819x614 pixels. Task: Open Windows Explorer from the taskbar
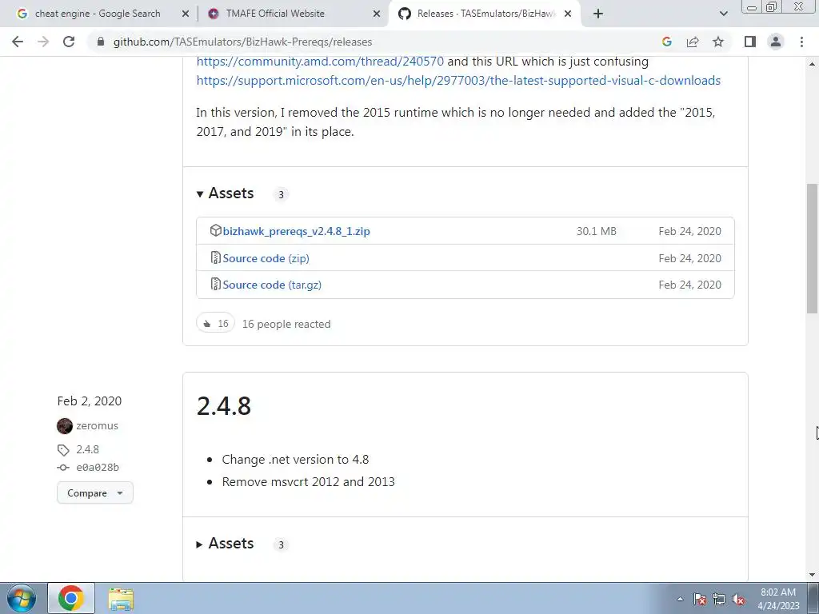click(x=121, y=598)
